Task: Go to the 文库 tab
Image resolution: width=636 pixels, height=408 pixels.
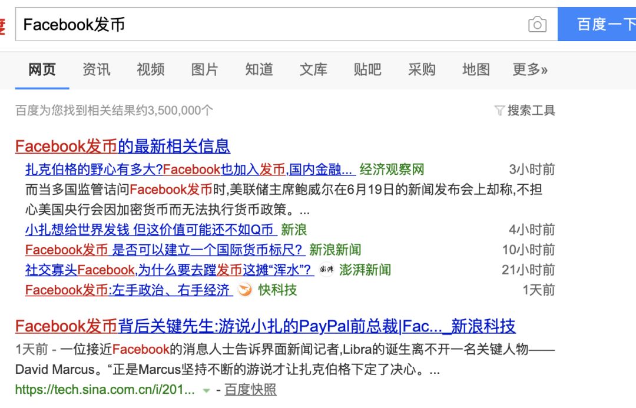Action: [x=313, y=69]
